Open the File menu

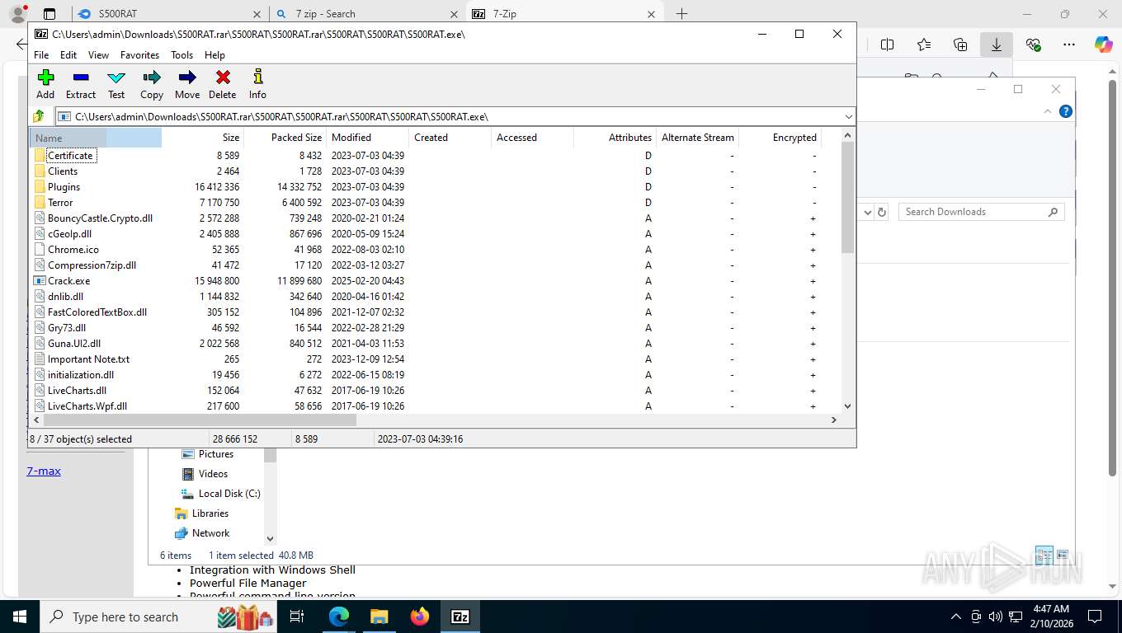[x=41, y=54]
